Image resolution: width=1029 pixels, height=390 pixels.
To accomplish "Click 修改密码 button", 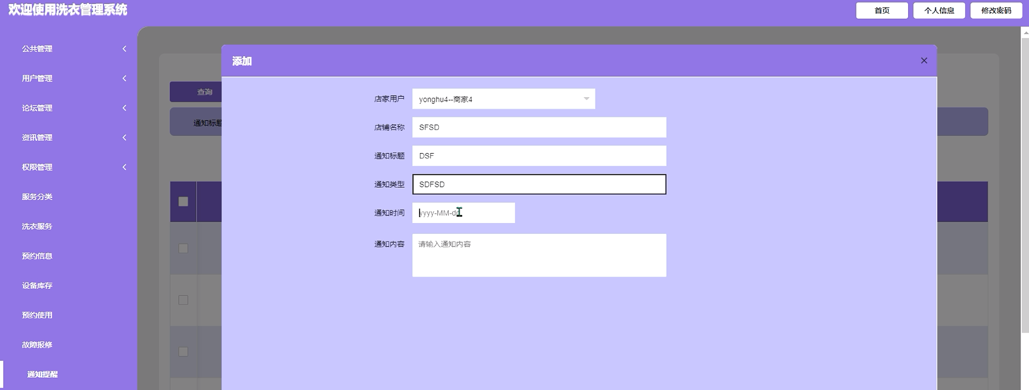I will click(996, 10).
